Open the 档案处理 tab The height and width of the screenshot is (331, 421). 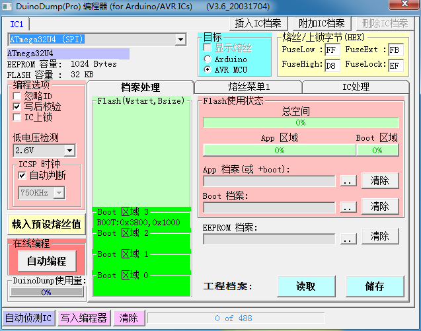pyautogui.click(x=140, y=87)
